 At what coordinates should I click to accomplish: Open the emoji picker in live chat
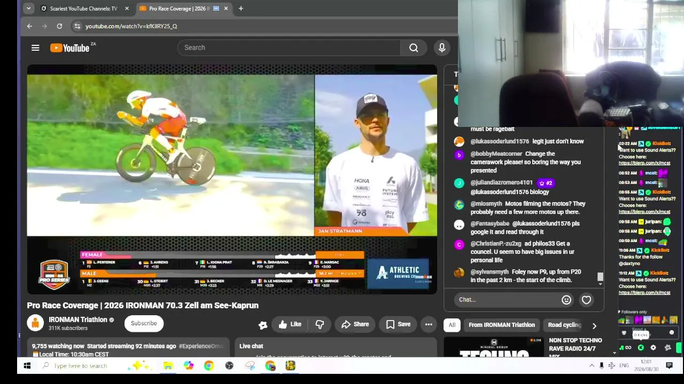[566, 300]
